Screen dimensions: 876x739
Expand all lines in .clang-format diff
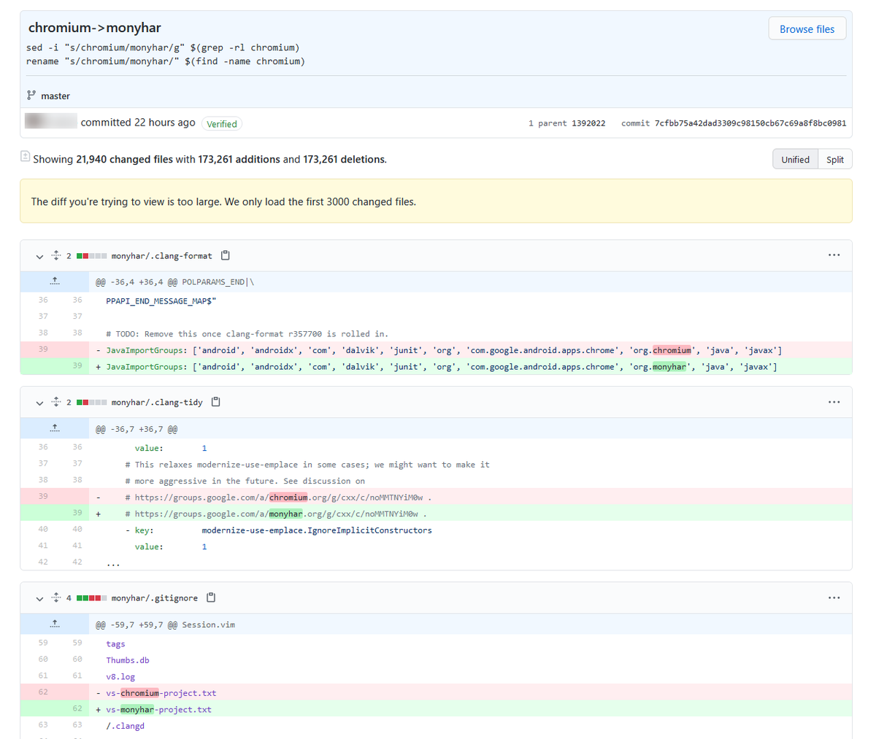click(56, 255)
